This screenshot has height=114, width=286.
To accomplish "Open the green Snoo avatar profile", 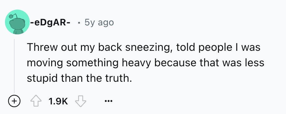I will (x=17, y=22).
